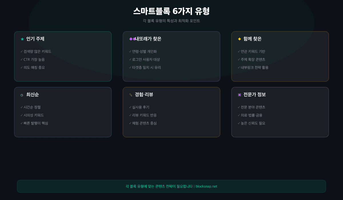Click the 전문가 정보 card title
The width and height of the screenshot is (343, 200).
(255, 95)
